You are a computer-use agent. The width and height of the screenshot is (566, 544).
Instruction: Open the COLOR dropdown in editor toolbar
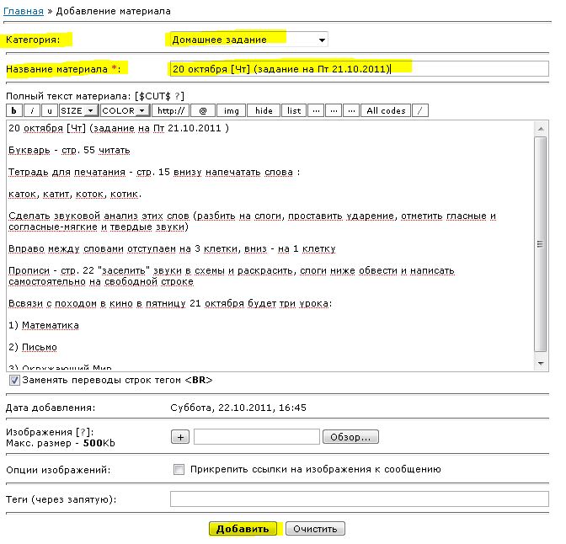pyautogui.click(x=125, y=111)
